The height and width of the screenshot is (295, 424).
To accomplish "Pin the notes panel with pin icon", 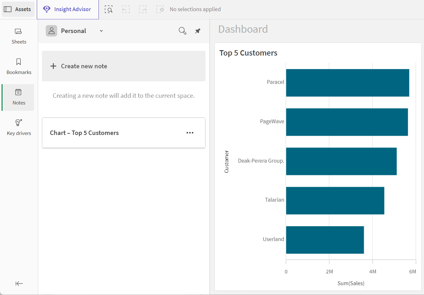I will (198, 31).
